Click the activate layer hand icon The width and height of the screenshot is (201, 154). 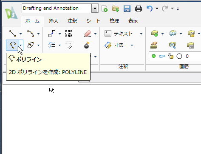(154, 45)
